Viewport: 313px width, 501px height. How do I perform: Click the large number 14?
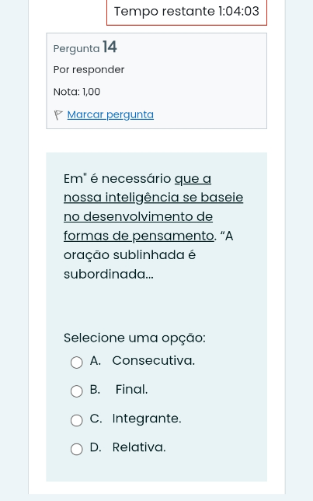tap(110, 47)
